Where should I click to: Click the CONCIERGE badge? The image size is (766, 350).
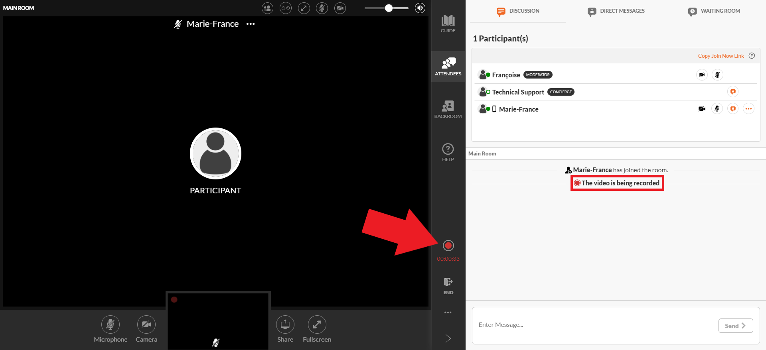click(x=561, y=92)
